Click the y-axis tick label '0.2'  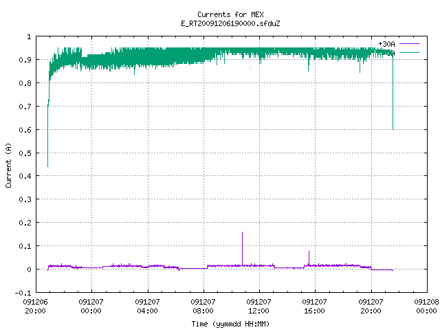(x=25, y=223)
